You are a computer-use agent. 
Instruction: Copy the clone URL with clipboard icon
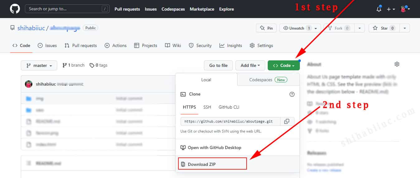tap(287, 121)
